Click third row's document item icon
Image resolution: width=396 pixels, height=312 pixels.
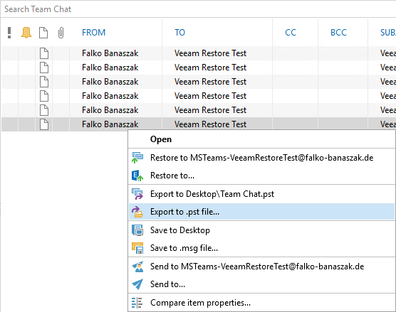(44, 82)
